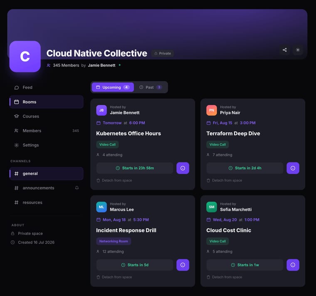This screenshot has width=316, height=296.
Task: Click Starts in 5d button
Action: [135, 265]
